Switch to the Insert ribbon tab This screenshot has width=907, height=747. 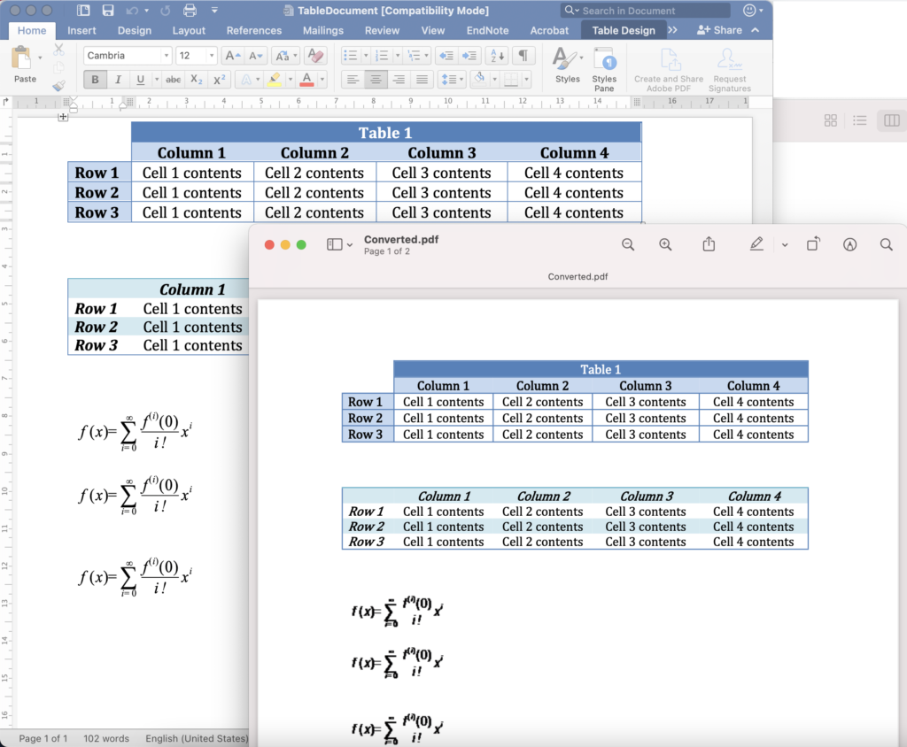pos(81,30)
